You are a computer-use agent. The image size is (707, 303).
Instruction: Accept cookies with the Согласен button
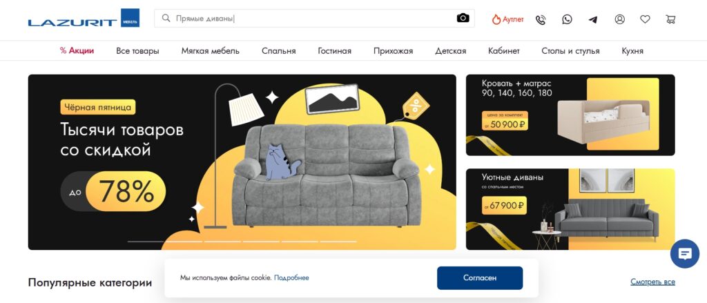click(x=480, y=277)
